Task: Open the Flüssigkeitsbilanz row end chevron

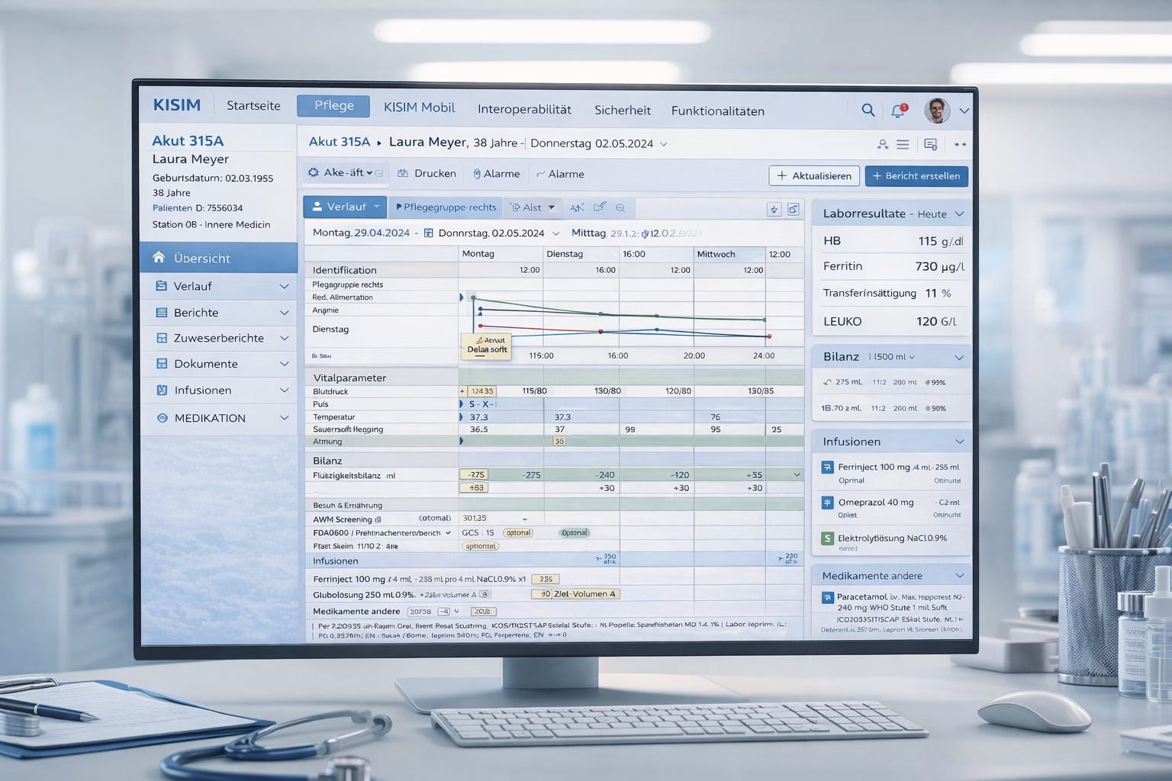Action: pos(797,474)
